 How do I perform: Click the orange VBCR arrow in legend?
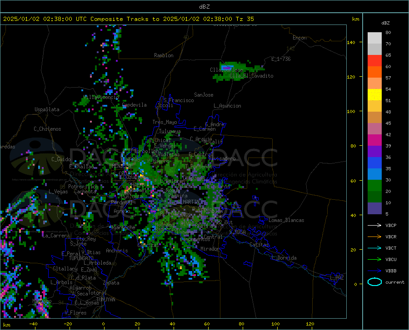click(374, 236)
